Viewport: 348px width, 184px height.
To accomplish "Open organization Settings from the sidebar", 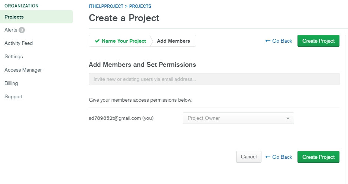I will click(14, 57).
